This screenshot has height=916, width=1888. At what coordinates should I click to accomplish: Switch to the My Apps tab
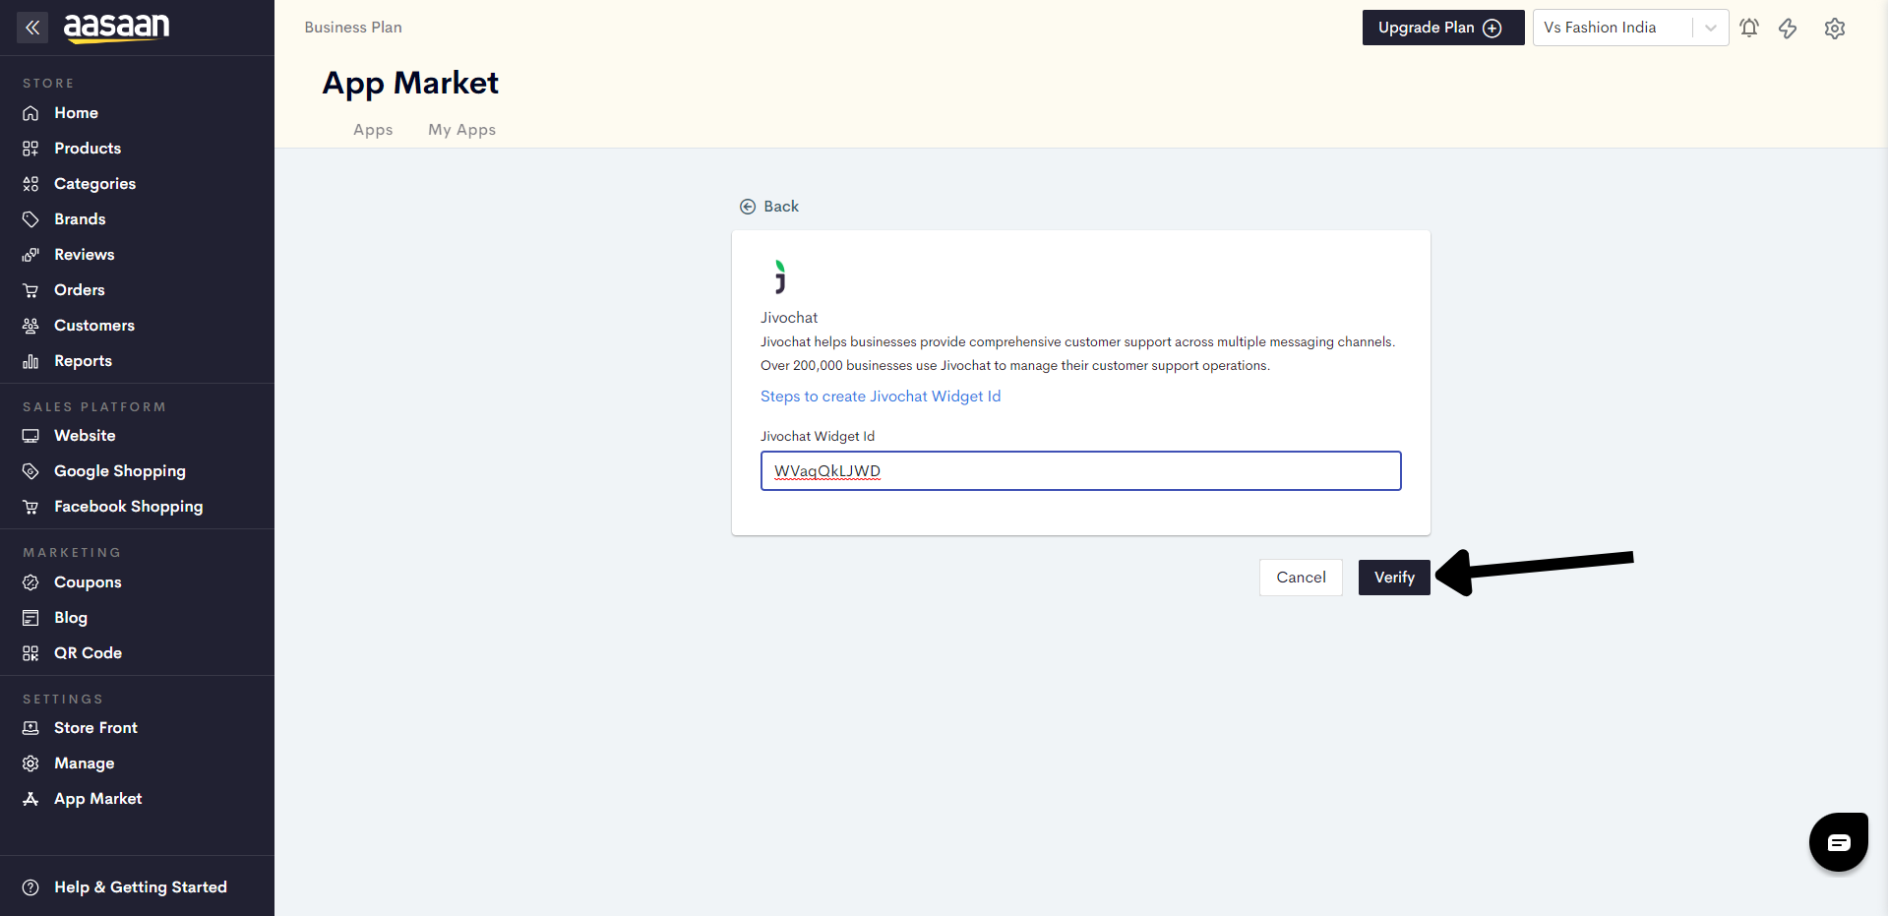(x=461, y=130)
